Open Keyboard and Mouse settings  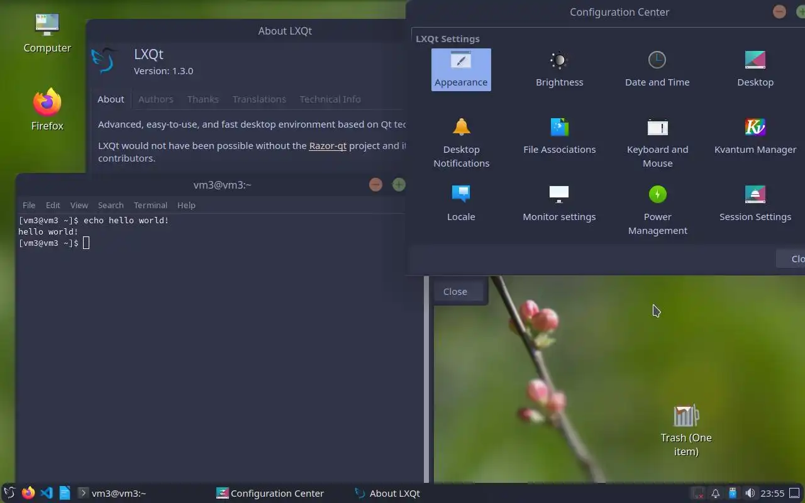[657, 143]
